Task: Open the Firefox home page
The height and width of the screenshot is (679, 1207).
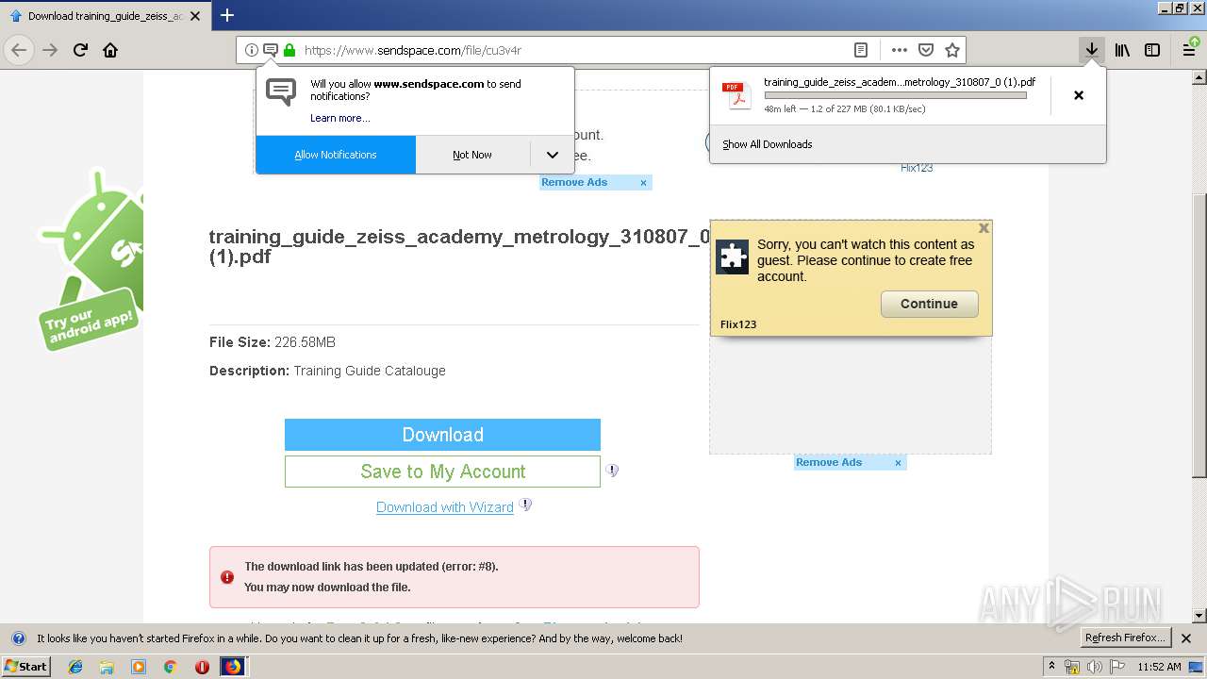Action: (110, 50)
